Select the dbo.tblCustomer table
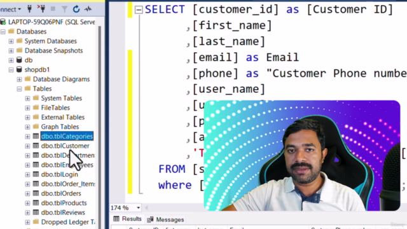407x229 pixels. point(65,146)
